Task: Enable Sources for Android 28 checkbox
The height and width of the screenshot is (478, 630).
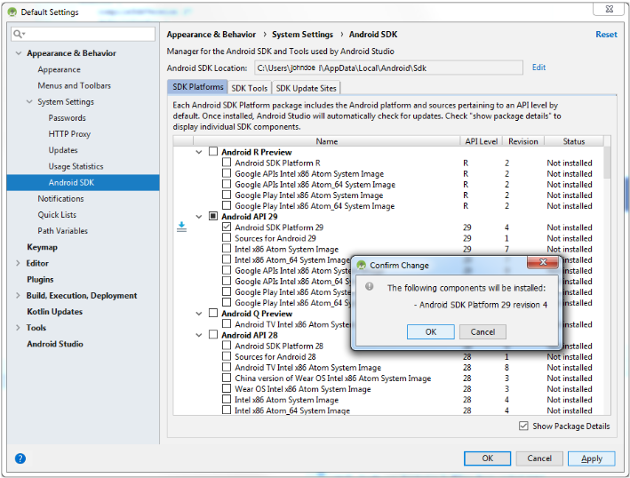Action: (227, 356)
